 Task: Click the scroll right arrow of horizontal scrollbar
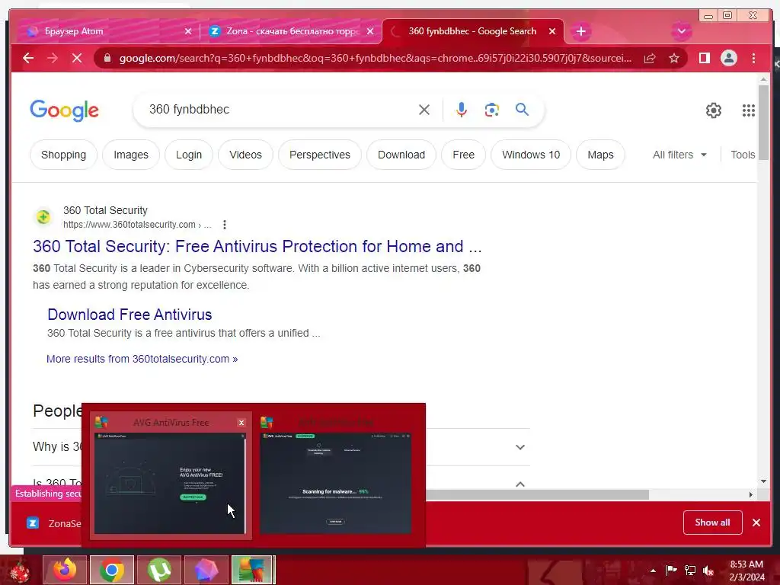coord(751,494)
